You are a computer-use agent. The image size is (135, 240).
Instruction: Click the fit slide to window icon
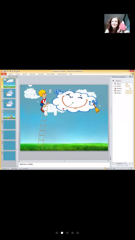coord(131,168)
